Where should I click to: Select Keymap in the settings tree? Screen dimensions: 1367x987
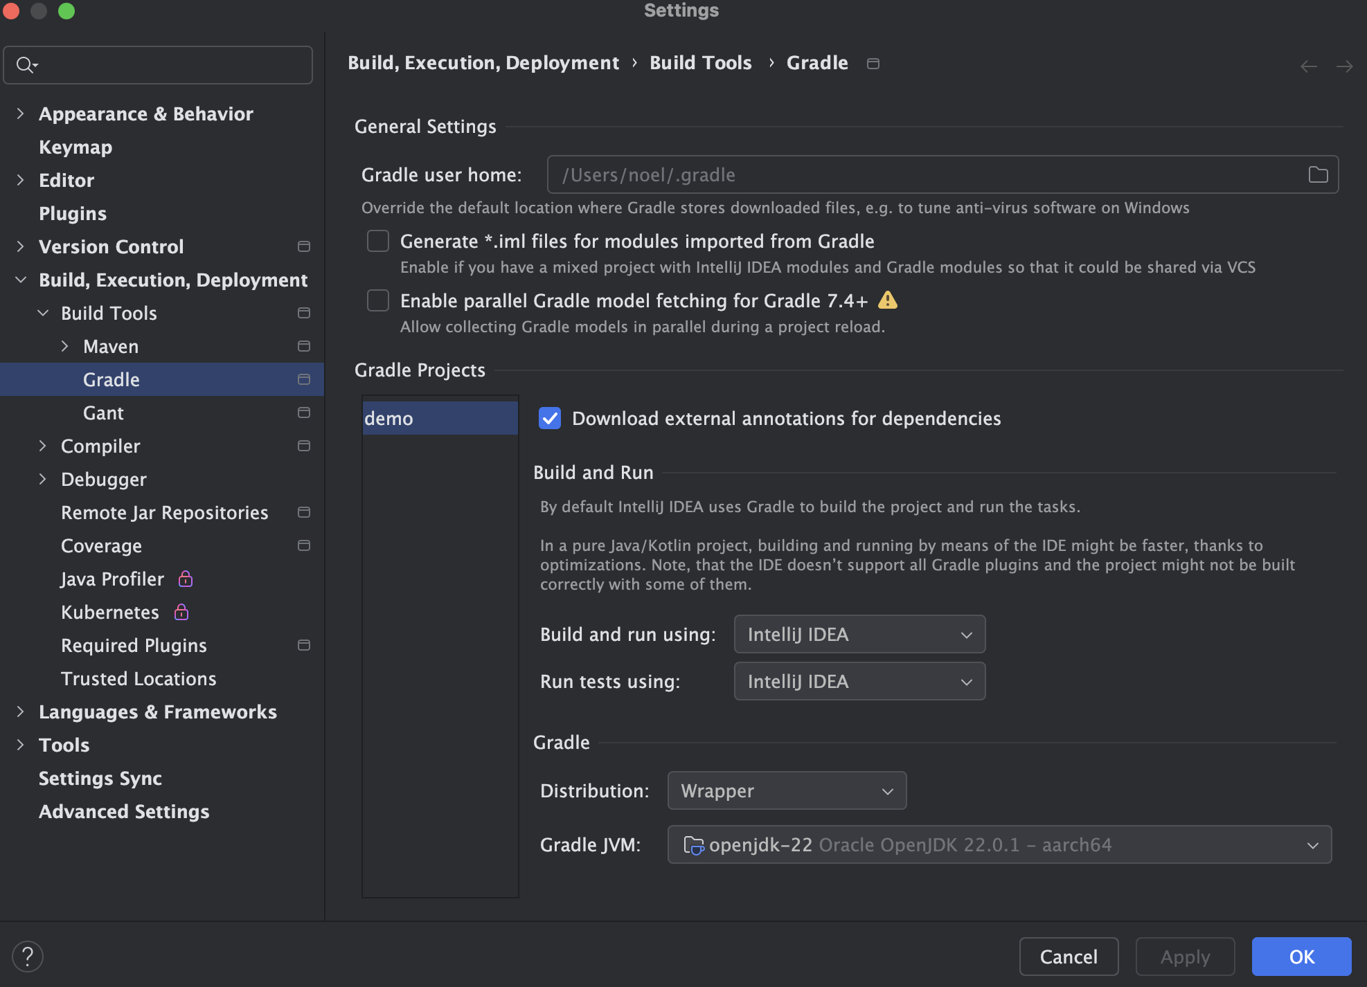[x=75, y=147]
